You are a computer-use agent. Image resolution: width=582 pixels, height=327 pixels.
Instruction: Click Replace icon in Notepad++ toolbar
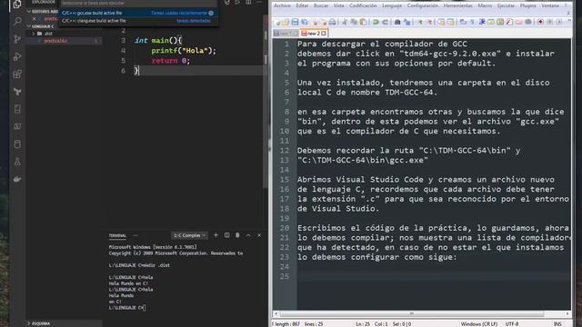(x=407, y=22)
